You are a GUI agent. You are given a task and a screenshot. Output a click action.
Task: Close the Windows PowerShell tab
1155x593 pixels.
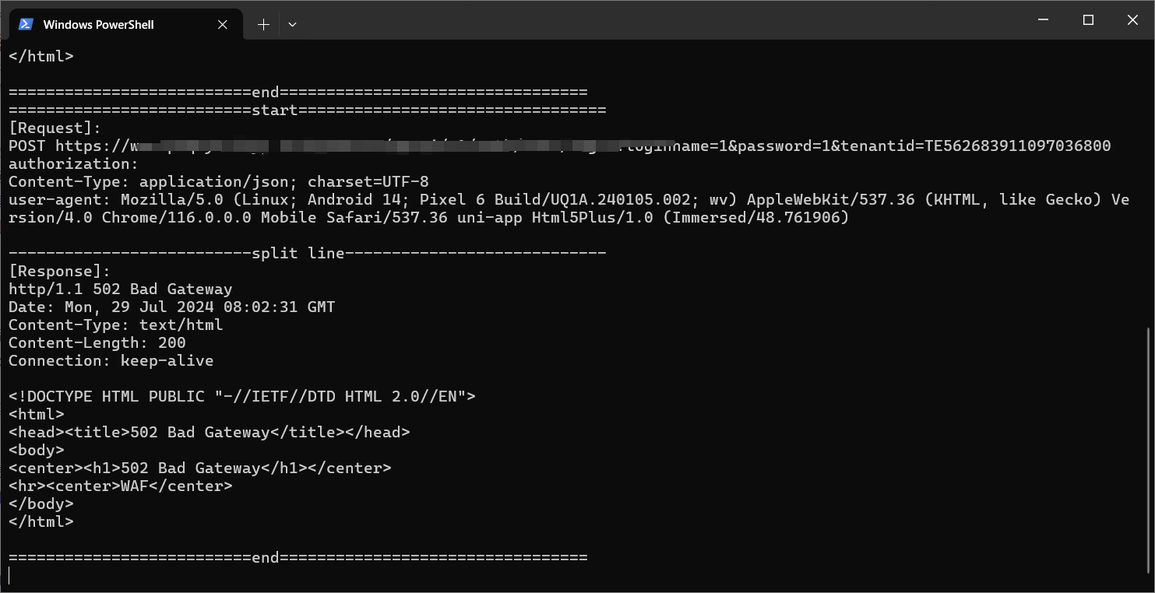223,24
